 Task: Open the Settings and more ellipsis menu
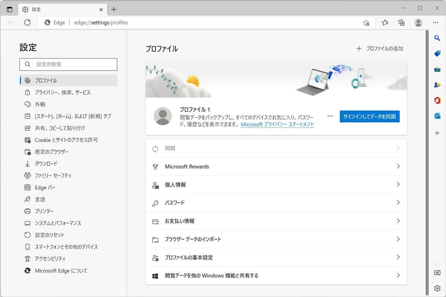(x=435, y=23)
